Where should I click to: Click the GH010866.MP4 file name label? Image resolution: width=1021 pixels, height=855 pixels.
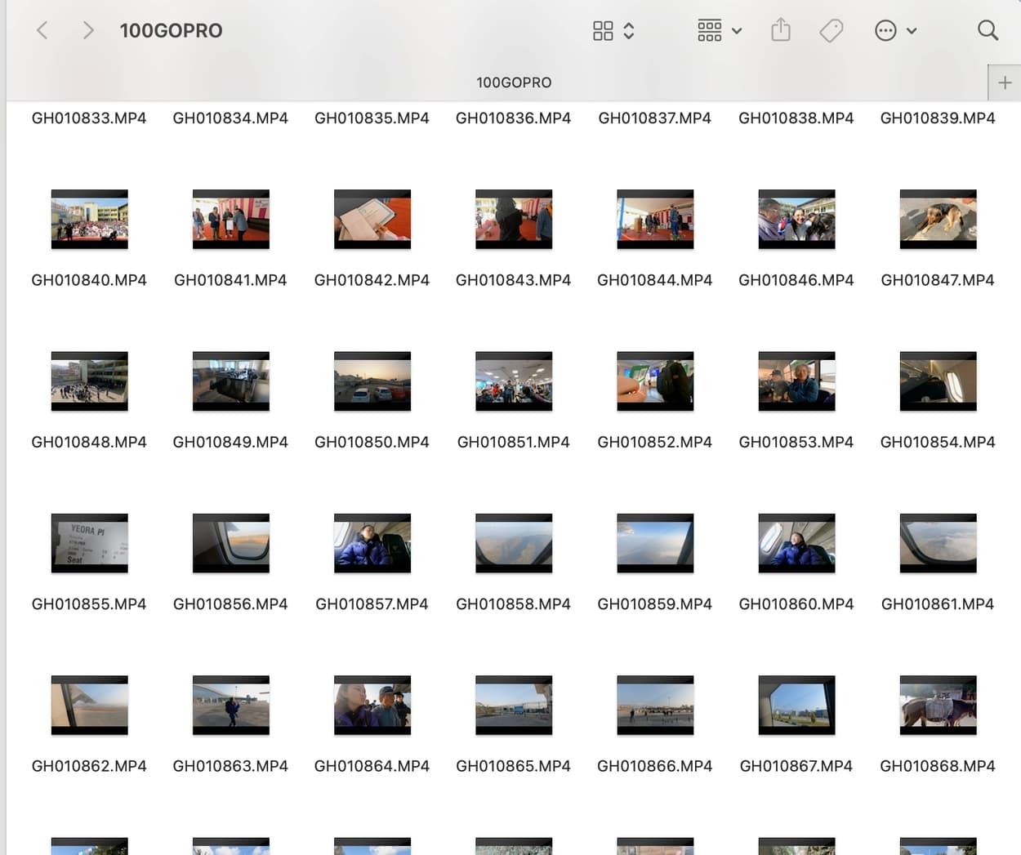coord(654,766)
